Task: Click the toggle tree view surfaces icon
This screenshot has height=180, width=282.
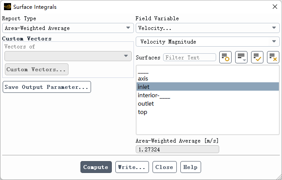Action: click(225, 57)
